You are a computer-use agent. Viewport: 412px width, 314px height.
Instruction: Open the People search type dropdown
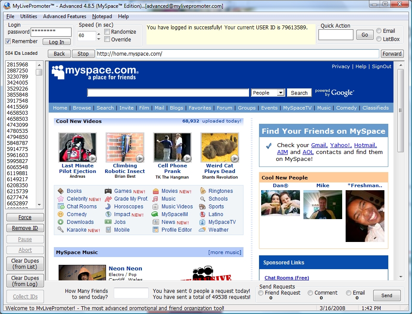point(281,93)
